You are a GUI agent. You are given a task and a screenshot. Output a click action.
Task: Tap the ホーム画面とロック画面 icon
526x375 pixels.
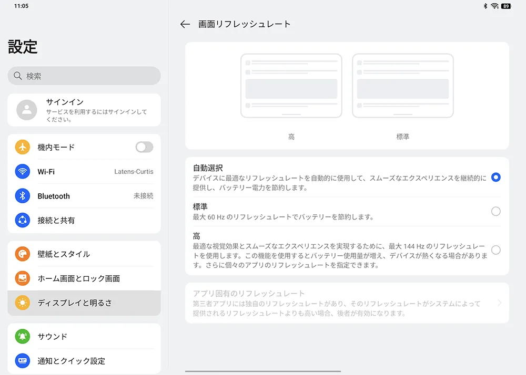tap(23, 278)
